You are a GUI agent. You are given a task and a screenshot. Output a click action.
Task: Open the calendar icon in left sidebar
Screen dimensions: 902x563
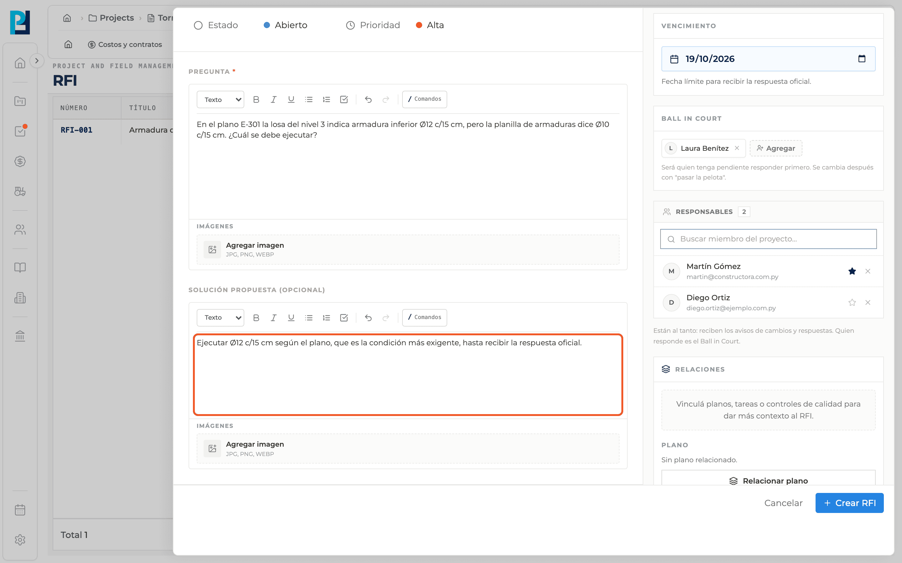pyautogui.click(x=20, y=510)
